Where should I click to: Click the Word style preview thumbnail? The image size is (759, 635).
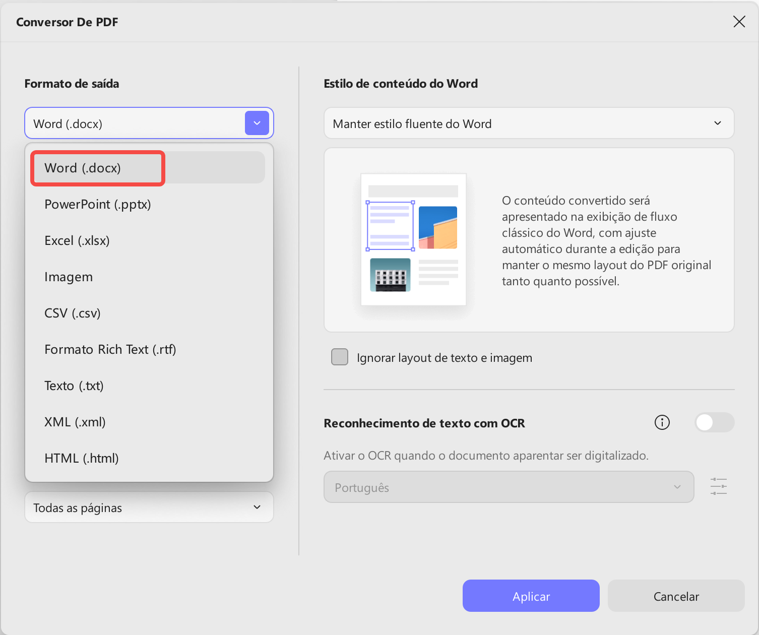coord(413,239)
